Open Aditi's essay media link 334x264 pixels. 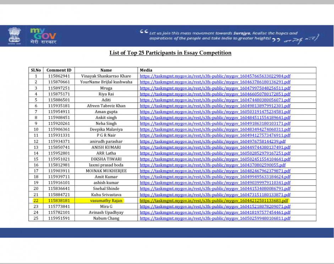click(215, 100)
